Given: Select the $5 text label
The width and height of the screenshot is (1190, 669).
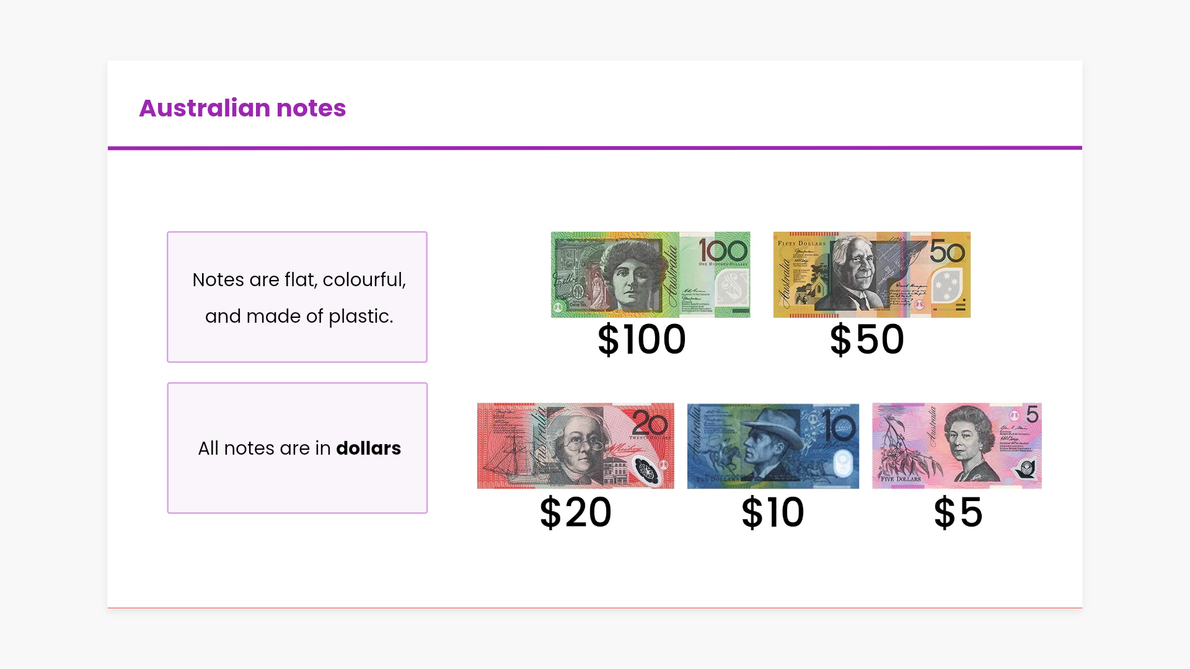Looking at the screenshot, I should pos(958,513).
